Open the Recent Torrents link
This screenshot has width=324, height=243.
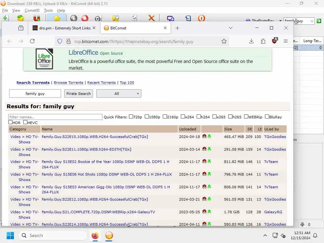(102, 83)
